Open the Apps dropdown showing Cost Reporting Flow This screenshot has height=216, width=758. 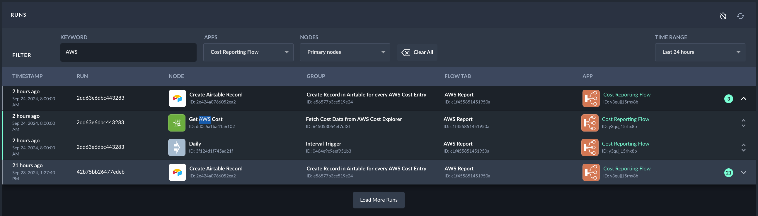(x=248, y=52)
